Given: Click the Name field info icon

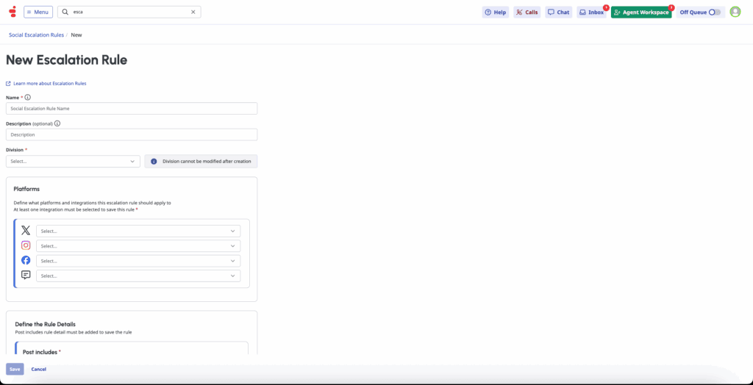Looking at the screenshot, I should pos(28,97).
